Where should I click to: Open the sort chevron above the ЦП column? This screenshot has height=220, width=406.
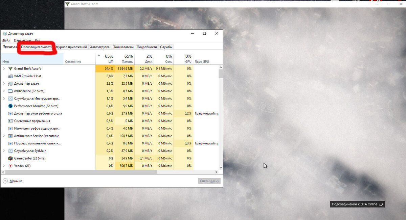point(99,56)
